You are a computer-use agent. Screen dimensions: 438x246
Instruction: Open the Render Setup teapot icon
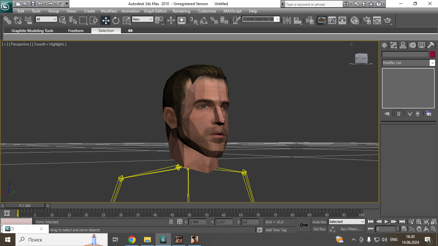[x=366, y=20]
